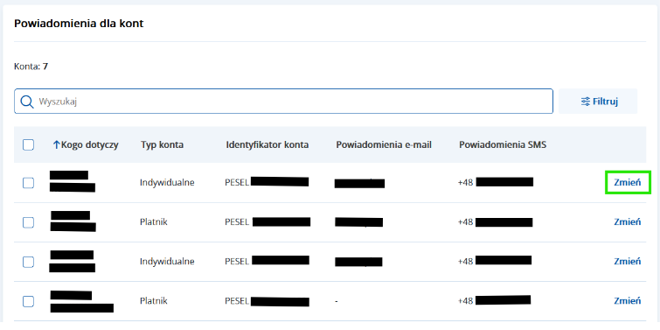The image size is (660, 330).
Task: Tick checkbox of the topmost Indywidualne row
Action: (x=28, y=183)
